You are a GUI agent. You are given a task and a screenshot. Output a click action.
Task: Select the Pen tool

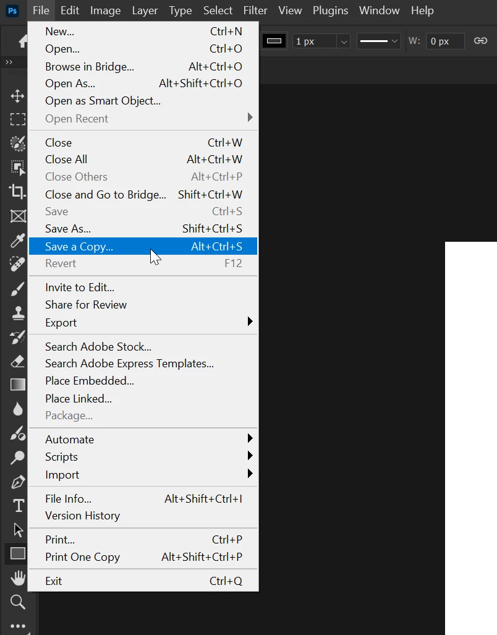tap(17, 482)
